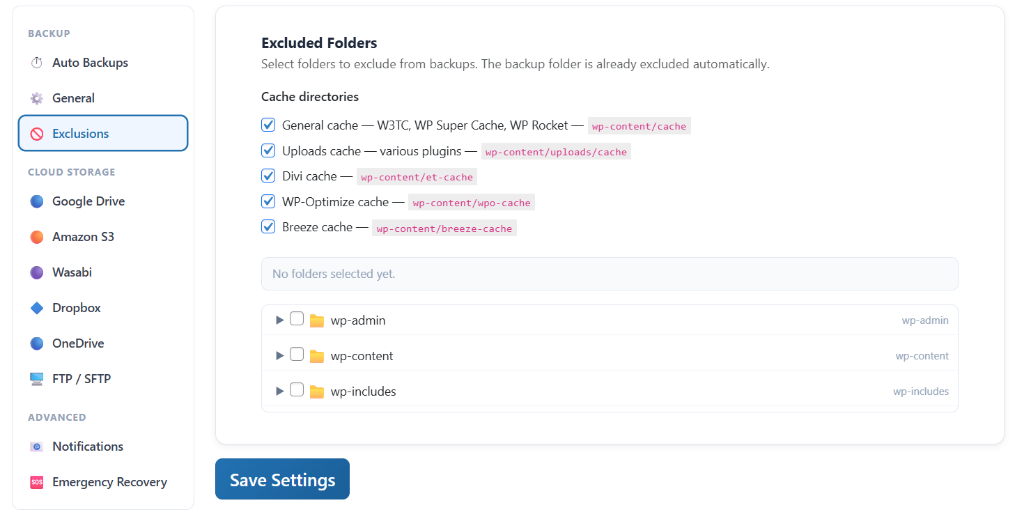The image size is (1015, 519).
Task: Open OneDrive storage settings
Action: click(x=103, y=343)
